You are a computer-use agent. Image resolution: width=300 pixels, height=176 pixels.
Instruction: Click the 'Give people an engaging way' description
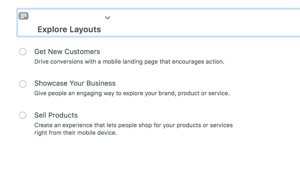click(132, 94)
